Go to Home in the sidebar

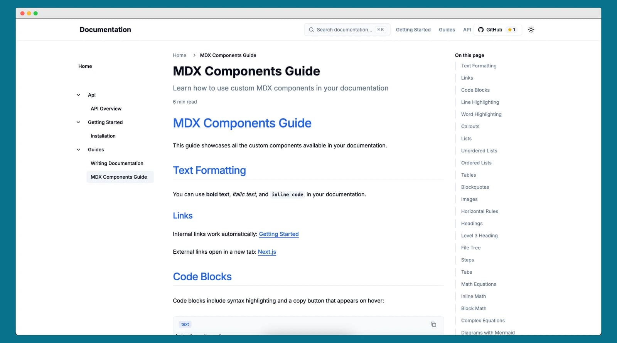point(85,66)
